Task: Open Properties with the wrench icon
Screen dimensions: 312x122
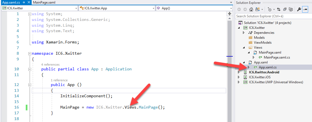Action: [x=299, y=10]
